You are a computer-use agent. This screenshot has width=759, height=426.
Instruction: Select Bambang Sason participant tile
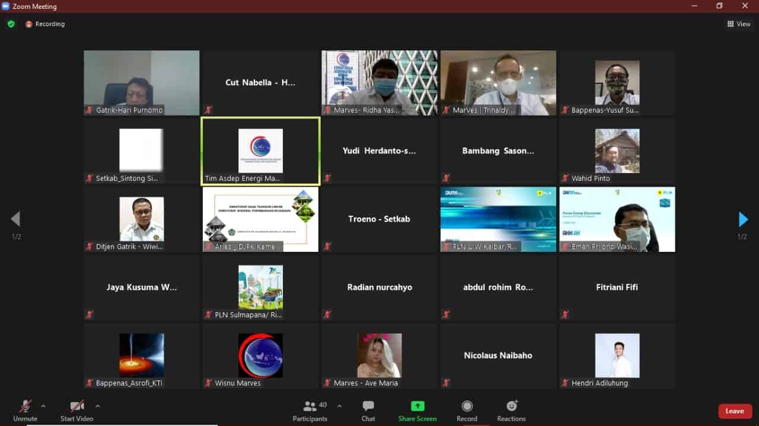(498, 151)
